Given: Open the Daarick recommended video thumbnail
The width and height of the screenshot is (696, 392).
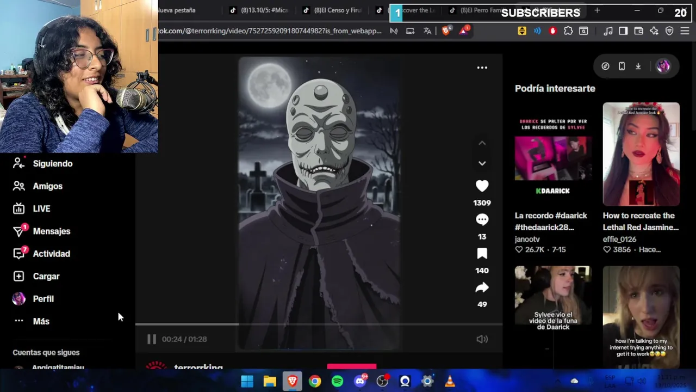Looking at the screenshot, I should click(x=552, y=154).
